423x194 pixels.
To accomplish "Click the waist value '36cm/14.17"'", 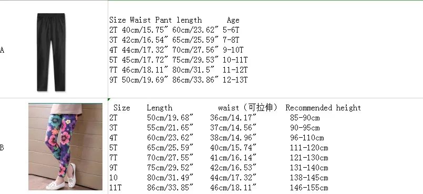I will (233, 118).
